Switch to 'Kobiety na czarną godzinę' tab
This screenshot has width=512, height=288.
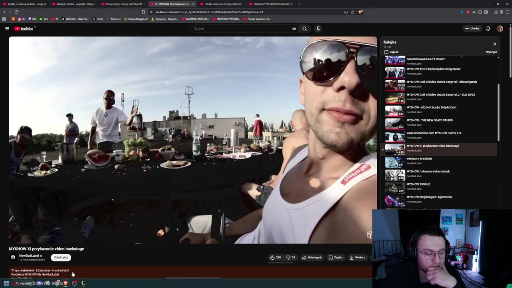point(25,4)
